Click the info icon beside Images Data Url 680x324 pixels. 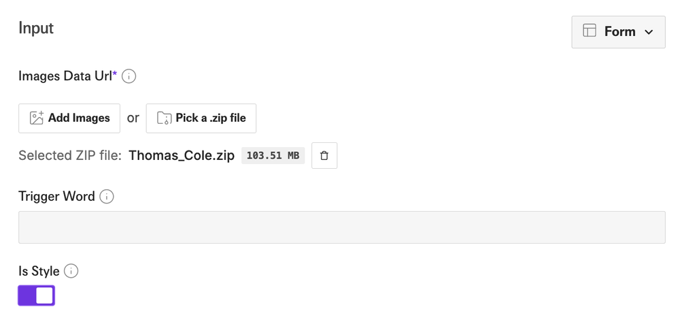pos(129,76)
